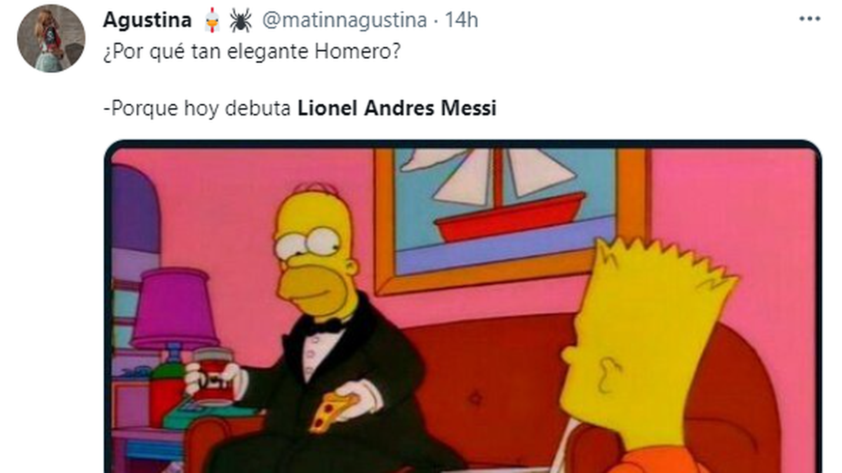Open the Agustina display name link

[147, 20]
